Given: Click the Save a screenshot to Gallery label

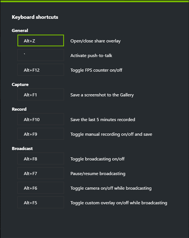Looking at the screenshot, I should click(102, 95).
